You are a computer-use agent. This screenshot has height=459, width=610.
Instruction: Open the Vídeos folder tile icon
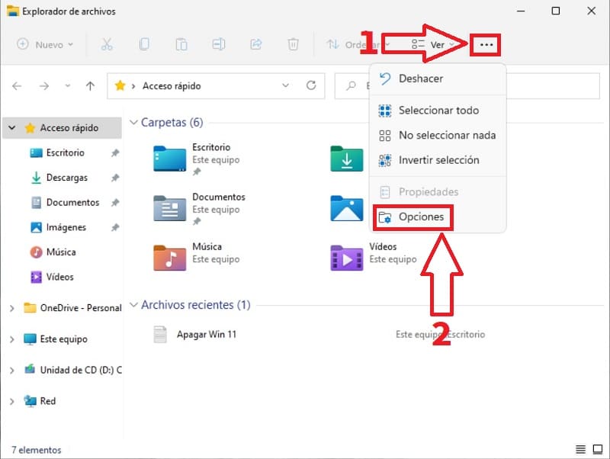[x=347, y=258]
